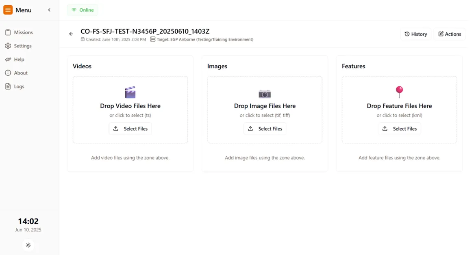The image size is (474, 255).
Task: Select Files for feature upload
Action: pyautogui.click(x=400, y=129)
